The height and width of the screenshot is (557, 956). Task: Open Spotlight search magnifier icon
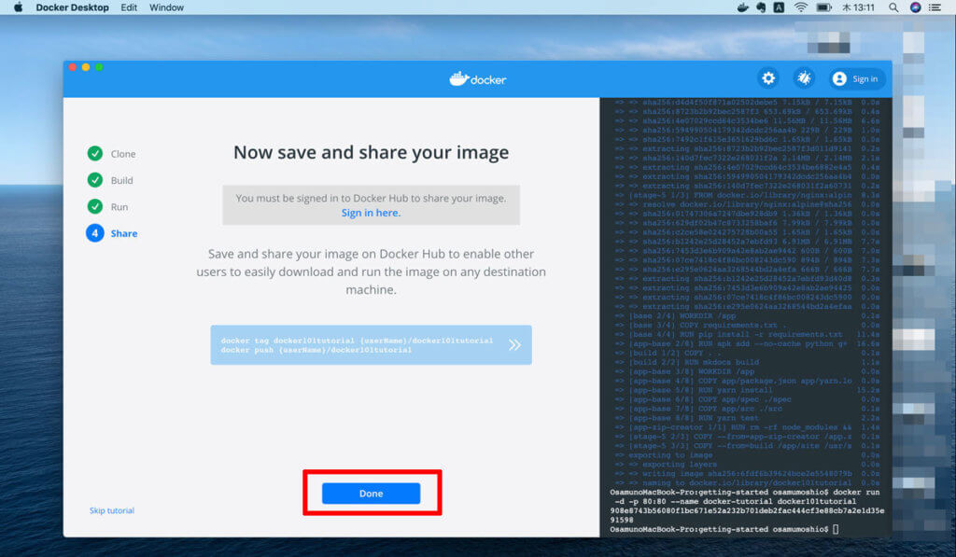pyautogui.click(x=893, y=7)
